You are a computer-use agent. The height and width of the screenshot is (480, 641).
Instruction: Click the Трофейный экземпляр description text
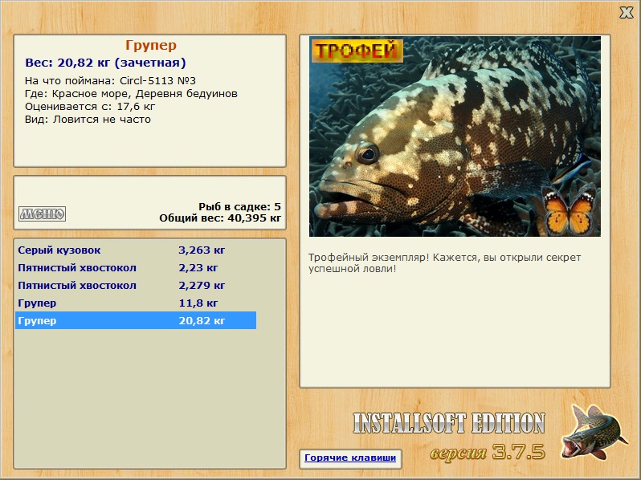(x=444, y=263)
